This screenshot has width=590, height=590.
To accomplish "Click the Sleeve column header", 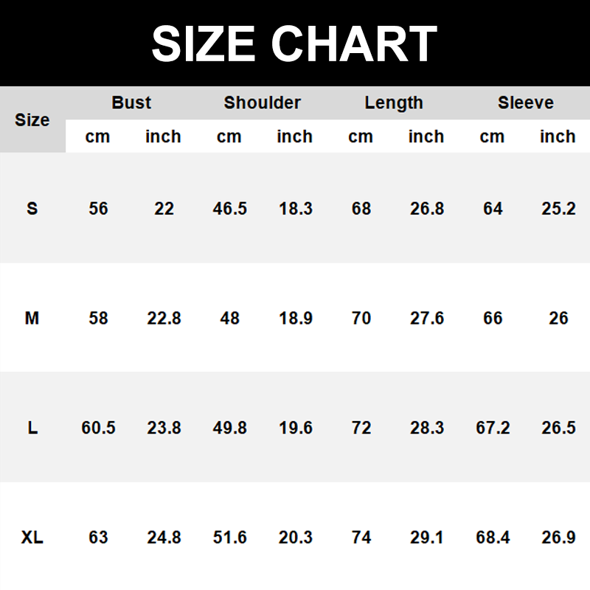I will tap(525, 103).
